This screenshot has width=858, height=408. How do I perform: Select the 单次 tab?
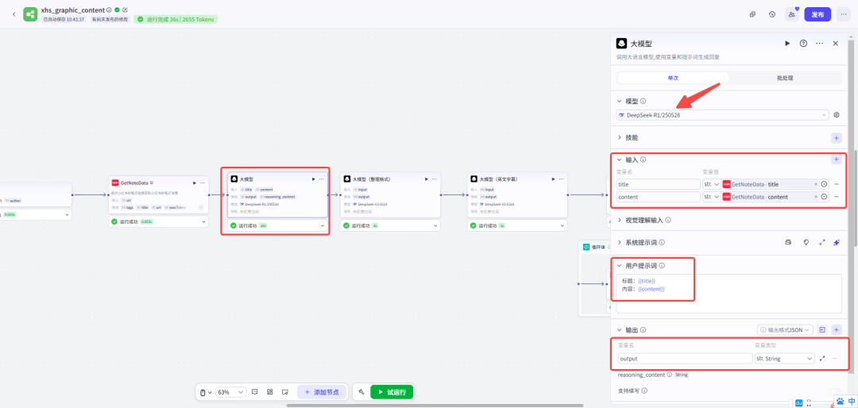673,79
